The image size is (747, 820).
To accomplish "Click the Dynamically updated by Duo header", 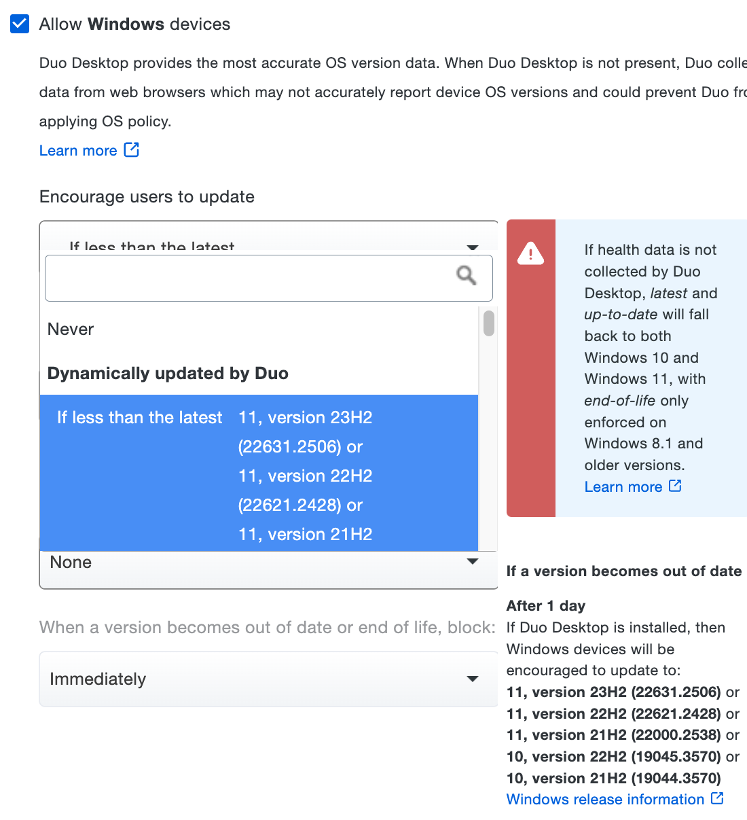I will [x=167, y=372].
